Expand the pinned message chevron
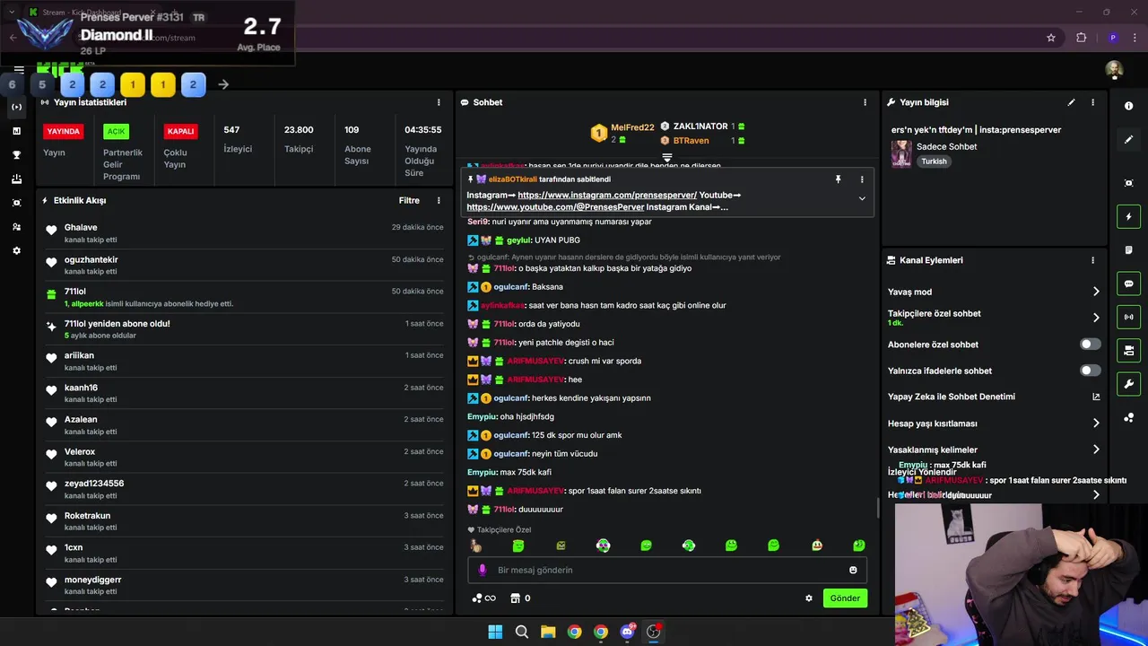 click(x=862, y=198)
